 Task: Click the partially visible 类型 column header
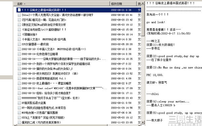(139, 4)
